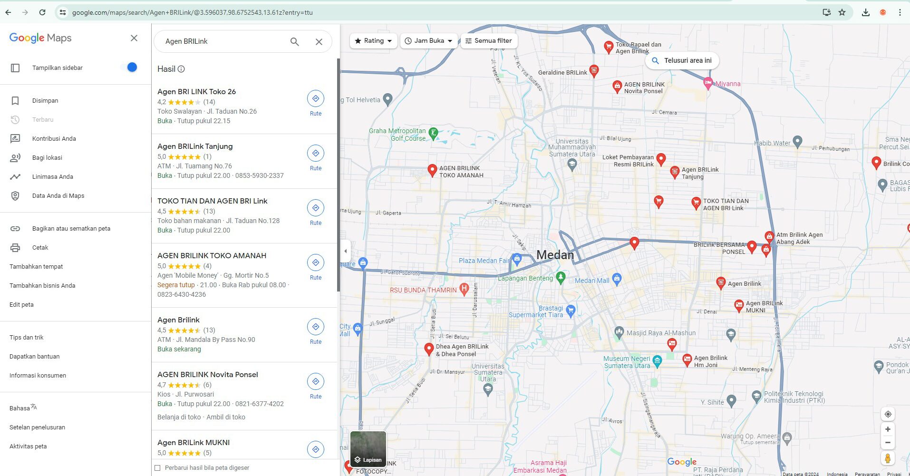Zoom out of the map
This screenshot has height=476, width=910.
coord(888,442)
